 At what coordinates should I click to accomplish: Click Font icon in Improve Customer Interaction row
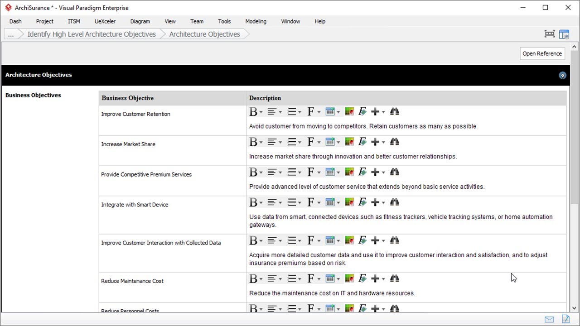point(311,240)
